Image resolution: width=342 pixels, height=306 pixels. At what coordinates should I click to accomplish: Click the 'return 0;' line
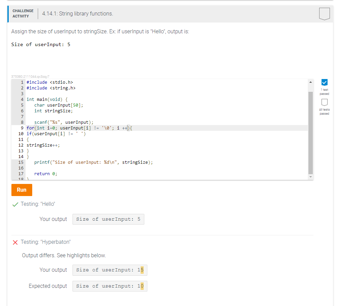point(46,174)
